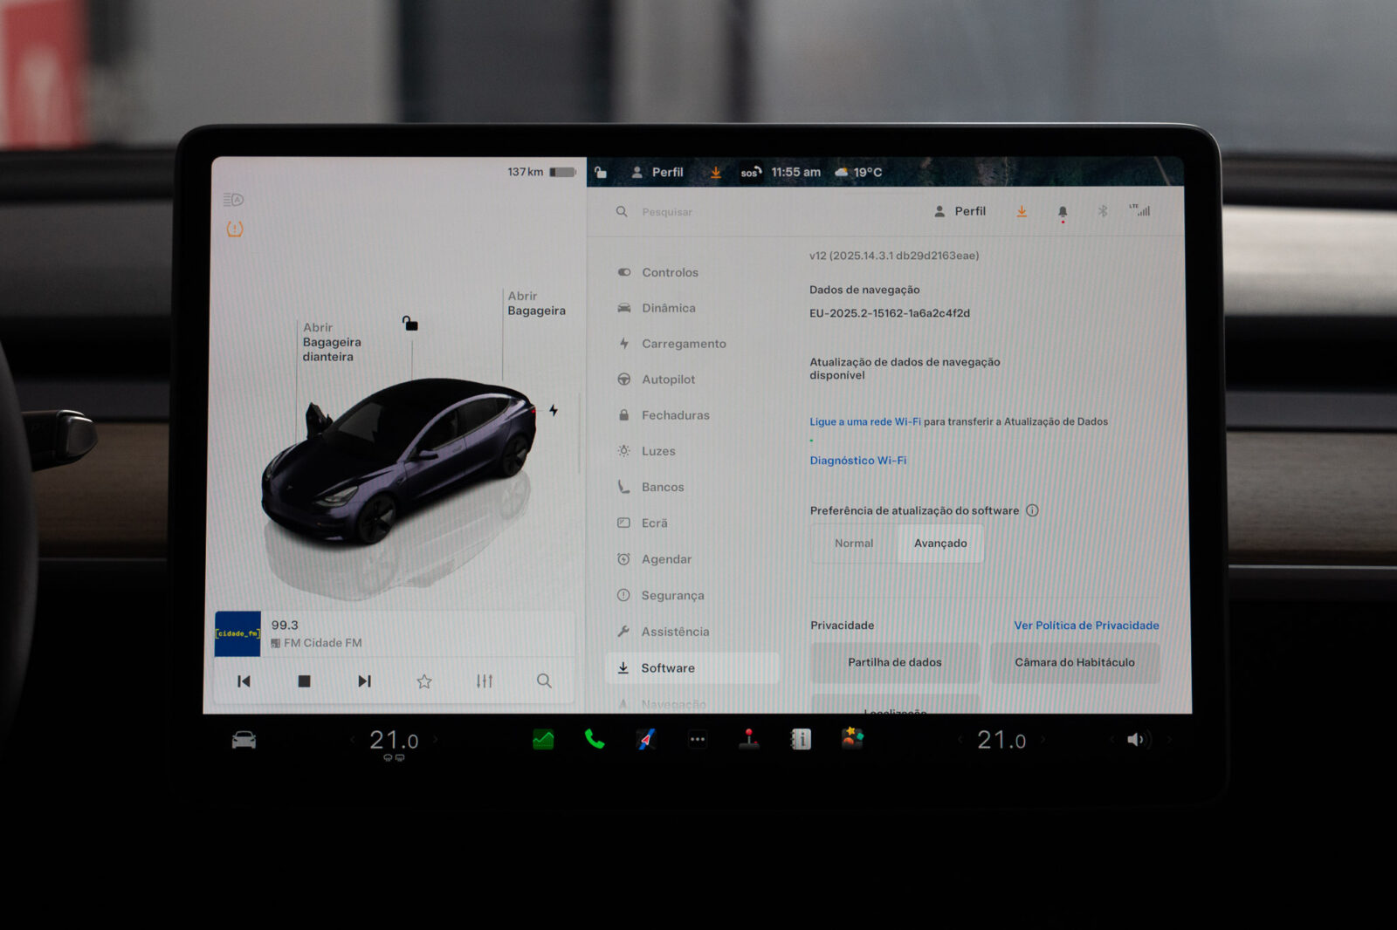Image resolution: width=1397 pixels, height=930 pixels.
Task: Tap the volume speaker icon
Action: pyautogui.click(x=1135, y=740)
